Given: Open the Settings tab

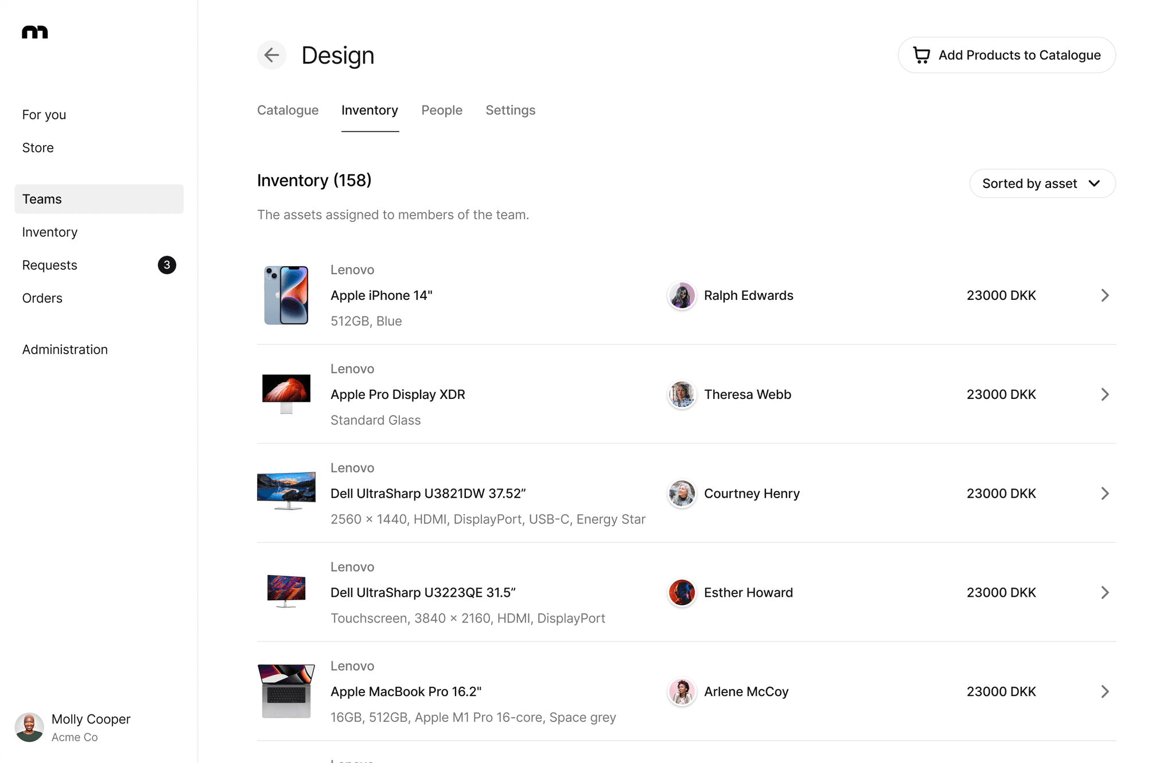Looking at the screenshot, I should point(510,110).
